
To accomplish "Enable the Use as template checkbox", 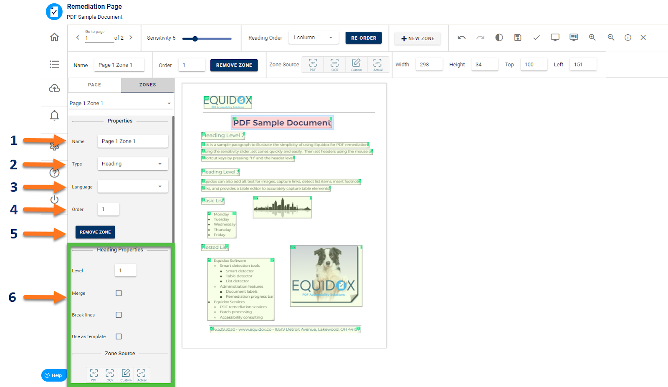I will 119,336.
